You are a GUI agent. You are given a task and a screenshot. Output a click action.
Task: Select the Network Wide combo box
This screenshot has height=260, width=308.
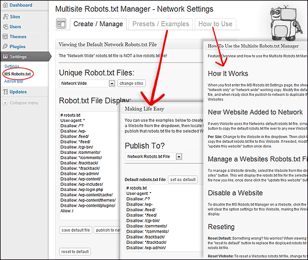pyautogui.click(x=87, y=84)
